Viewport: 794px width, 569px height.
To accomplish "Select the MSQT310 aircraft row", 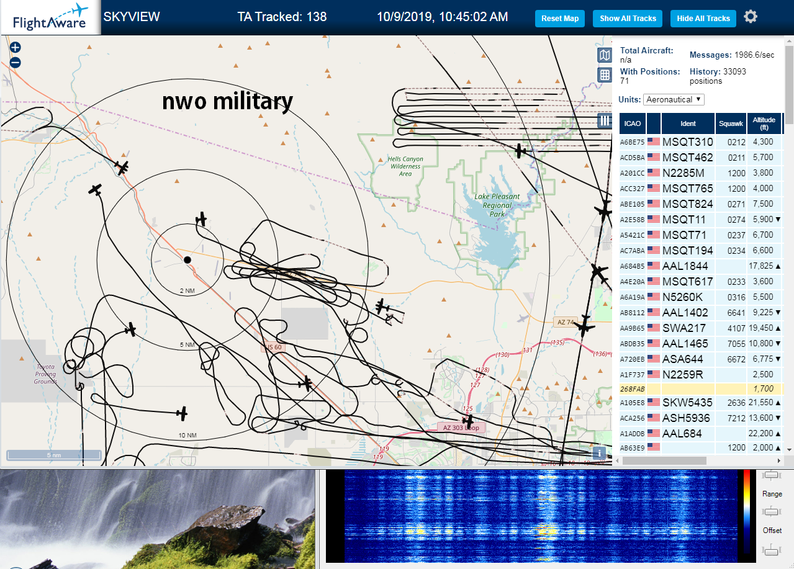I will pyautogui.click(x=700, y=141).
